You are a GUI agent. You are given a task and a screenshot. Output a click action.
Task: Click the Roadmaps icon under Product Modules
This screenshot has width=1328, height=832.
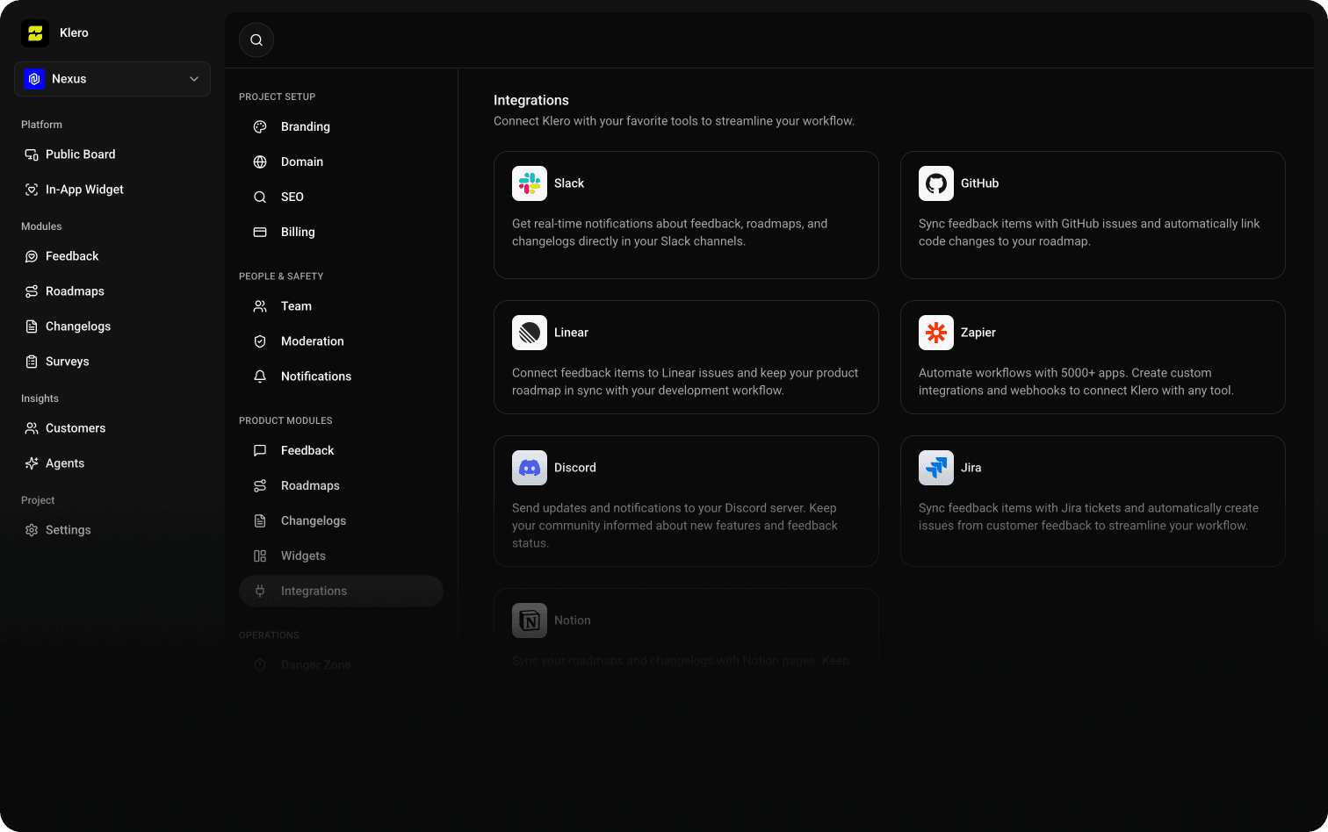(x=260, y=485)
